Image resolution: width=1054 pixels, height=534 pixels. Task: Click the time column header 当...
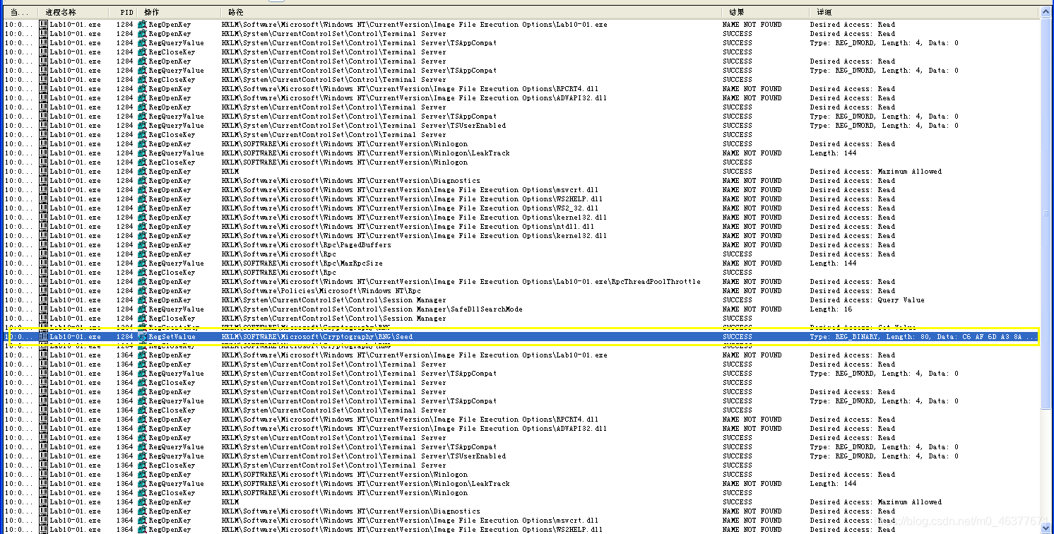(x=20, y=12)
